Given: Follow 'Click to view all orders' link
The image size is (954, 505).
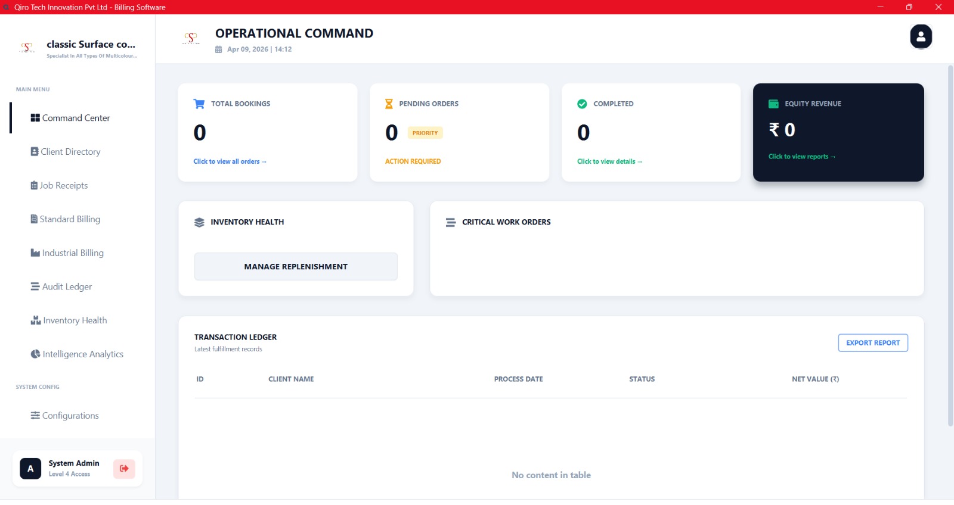Looking at the screenshot, I should coord(230,161).
